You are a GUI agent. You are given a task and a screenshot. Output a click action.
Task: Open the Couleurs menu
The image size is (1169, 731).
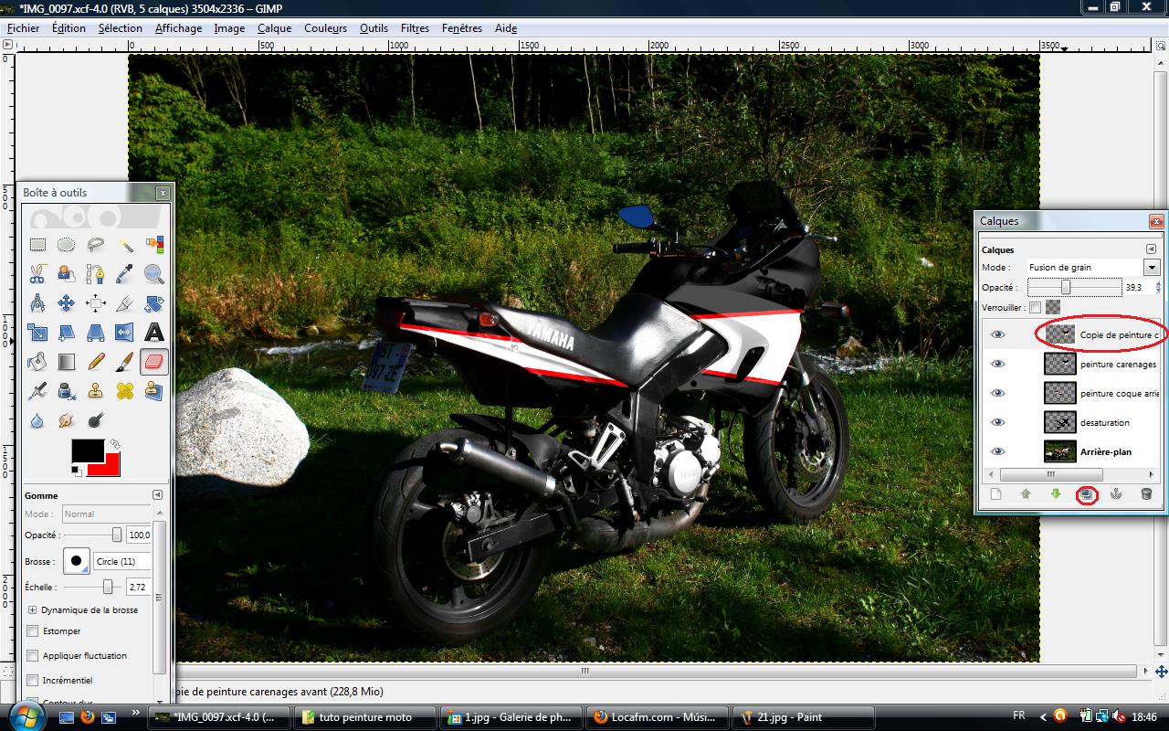pyautogui.click(x=326, y=28)
